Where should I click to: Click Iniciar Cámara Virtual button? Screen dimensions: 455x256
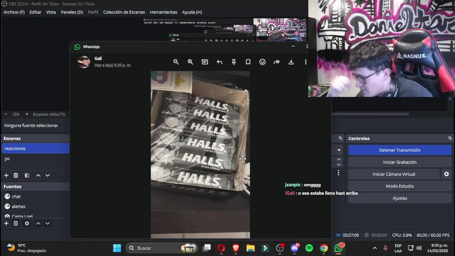click(x=394, y=174)
